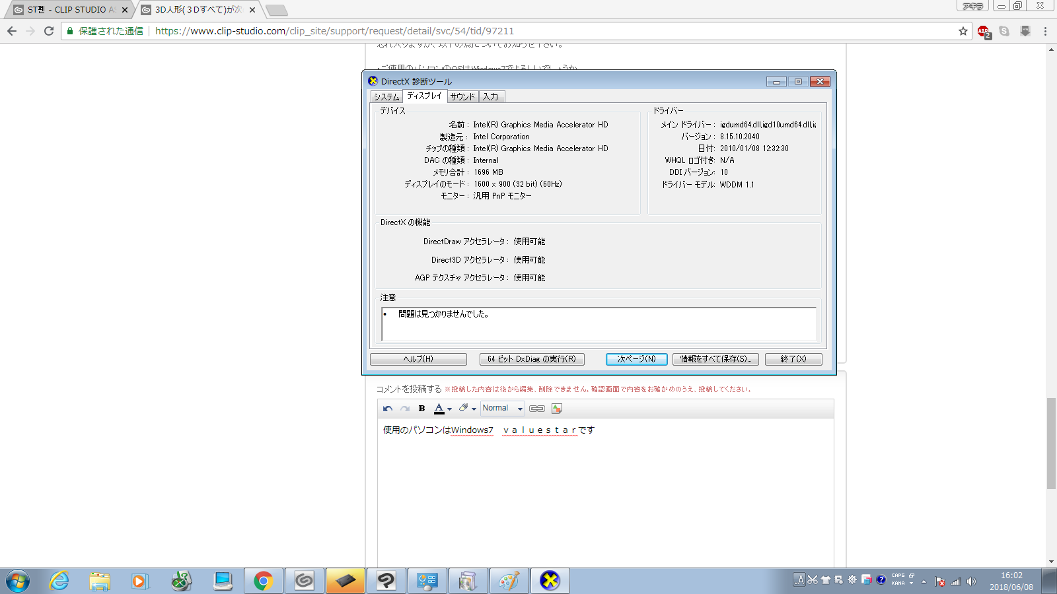Reload the page in Chrome
This screenshot has width=1057, height=594.
(49, 31)
